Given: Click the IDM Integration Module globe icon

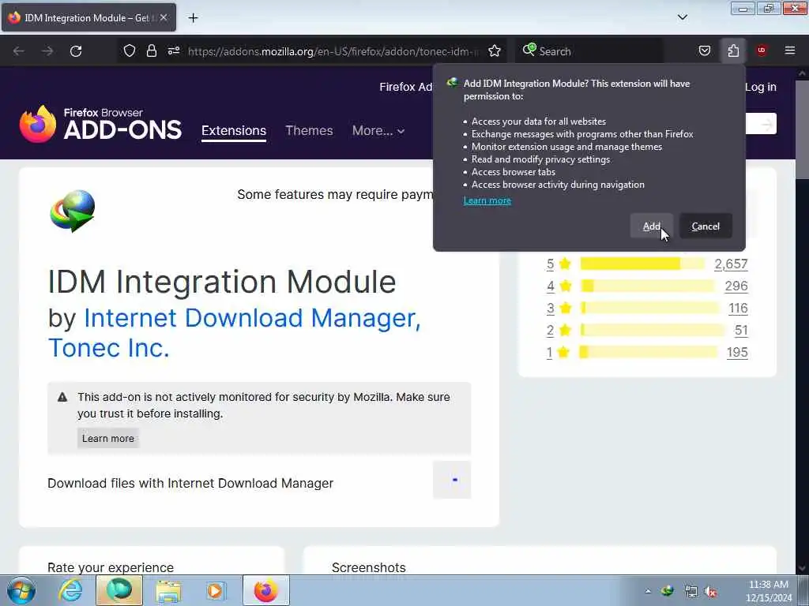Looking at the screenshot, I should pyautogui.click(x=73, y=210).
